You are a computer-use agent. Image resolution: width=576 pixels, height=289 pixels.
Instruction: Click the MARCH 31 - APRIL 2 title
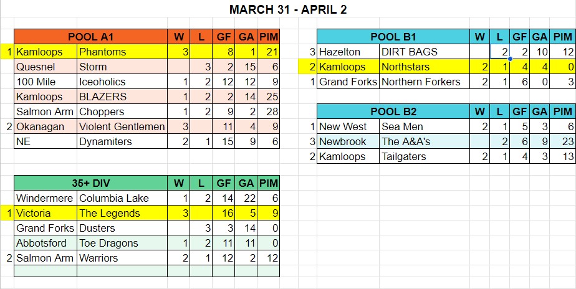point(288,10)
